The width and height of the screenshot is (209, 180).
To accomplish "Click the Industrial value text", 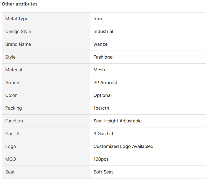I will point(103,32).
